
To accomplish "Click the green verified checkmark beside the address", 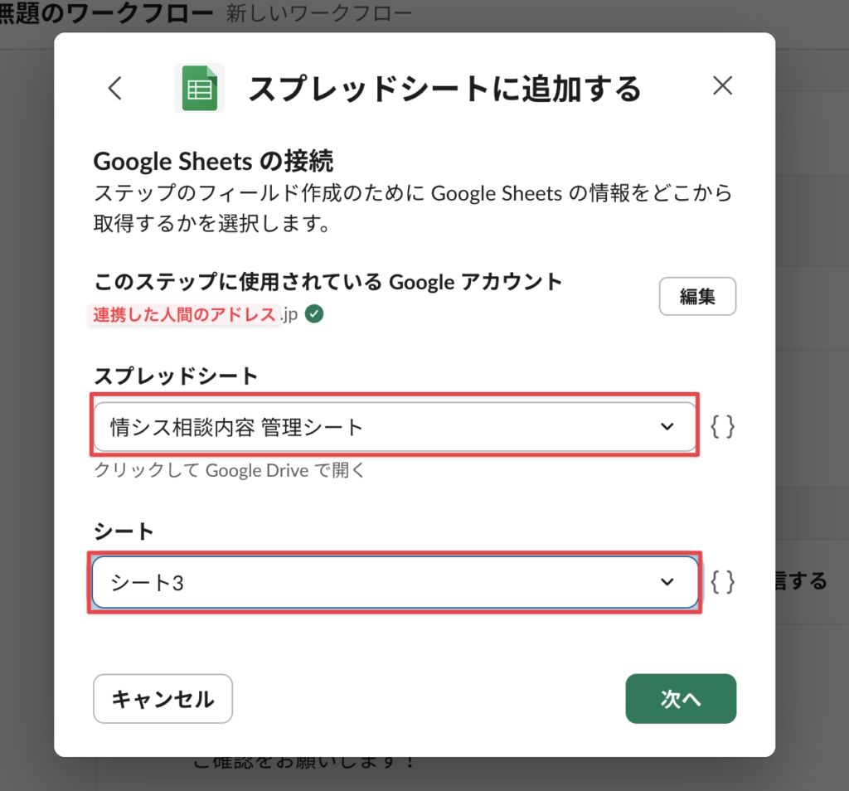I will (314, 315).
